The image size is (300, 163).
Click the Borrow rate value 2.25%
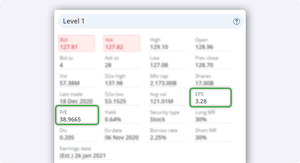158,137
